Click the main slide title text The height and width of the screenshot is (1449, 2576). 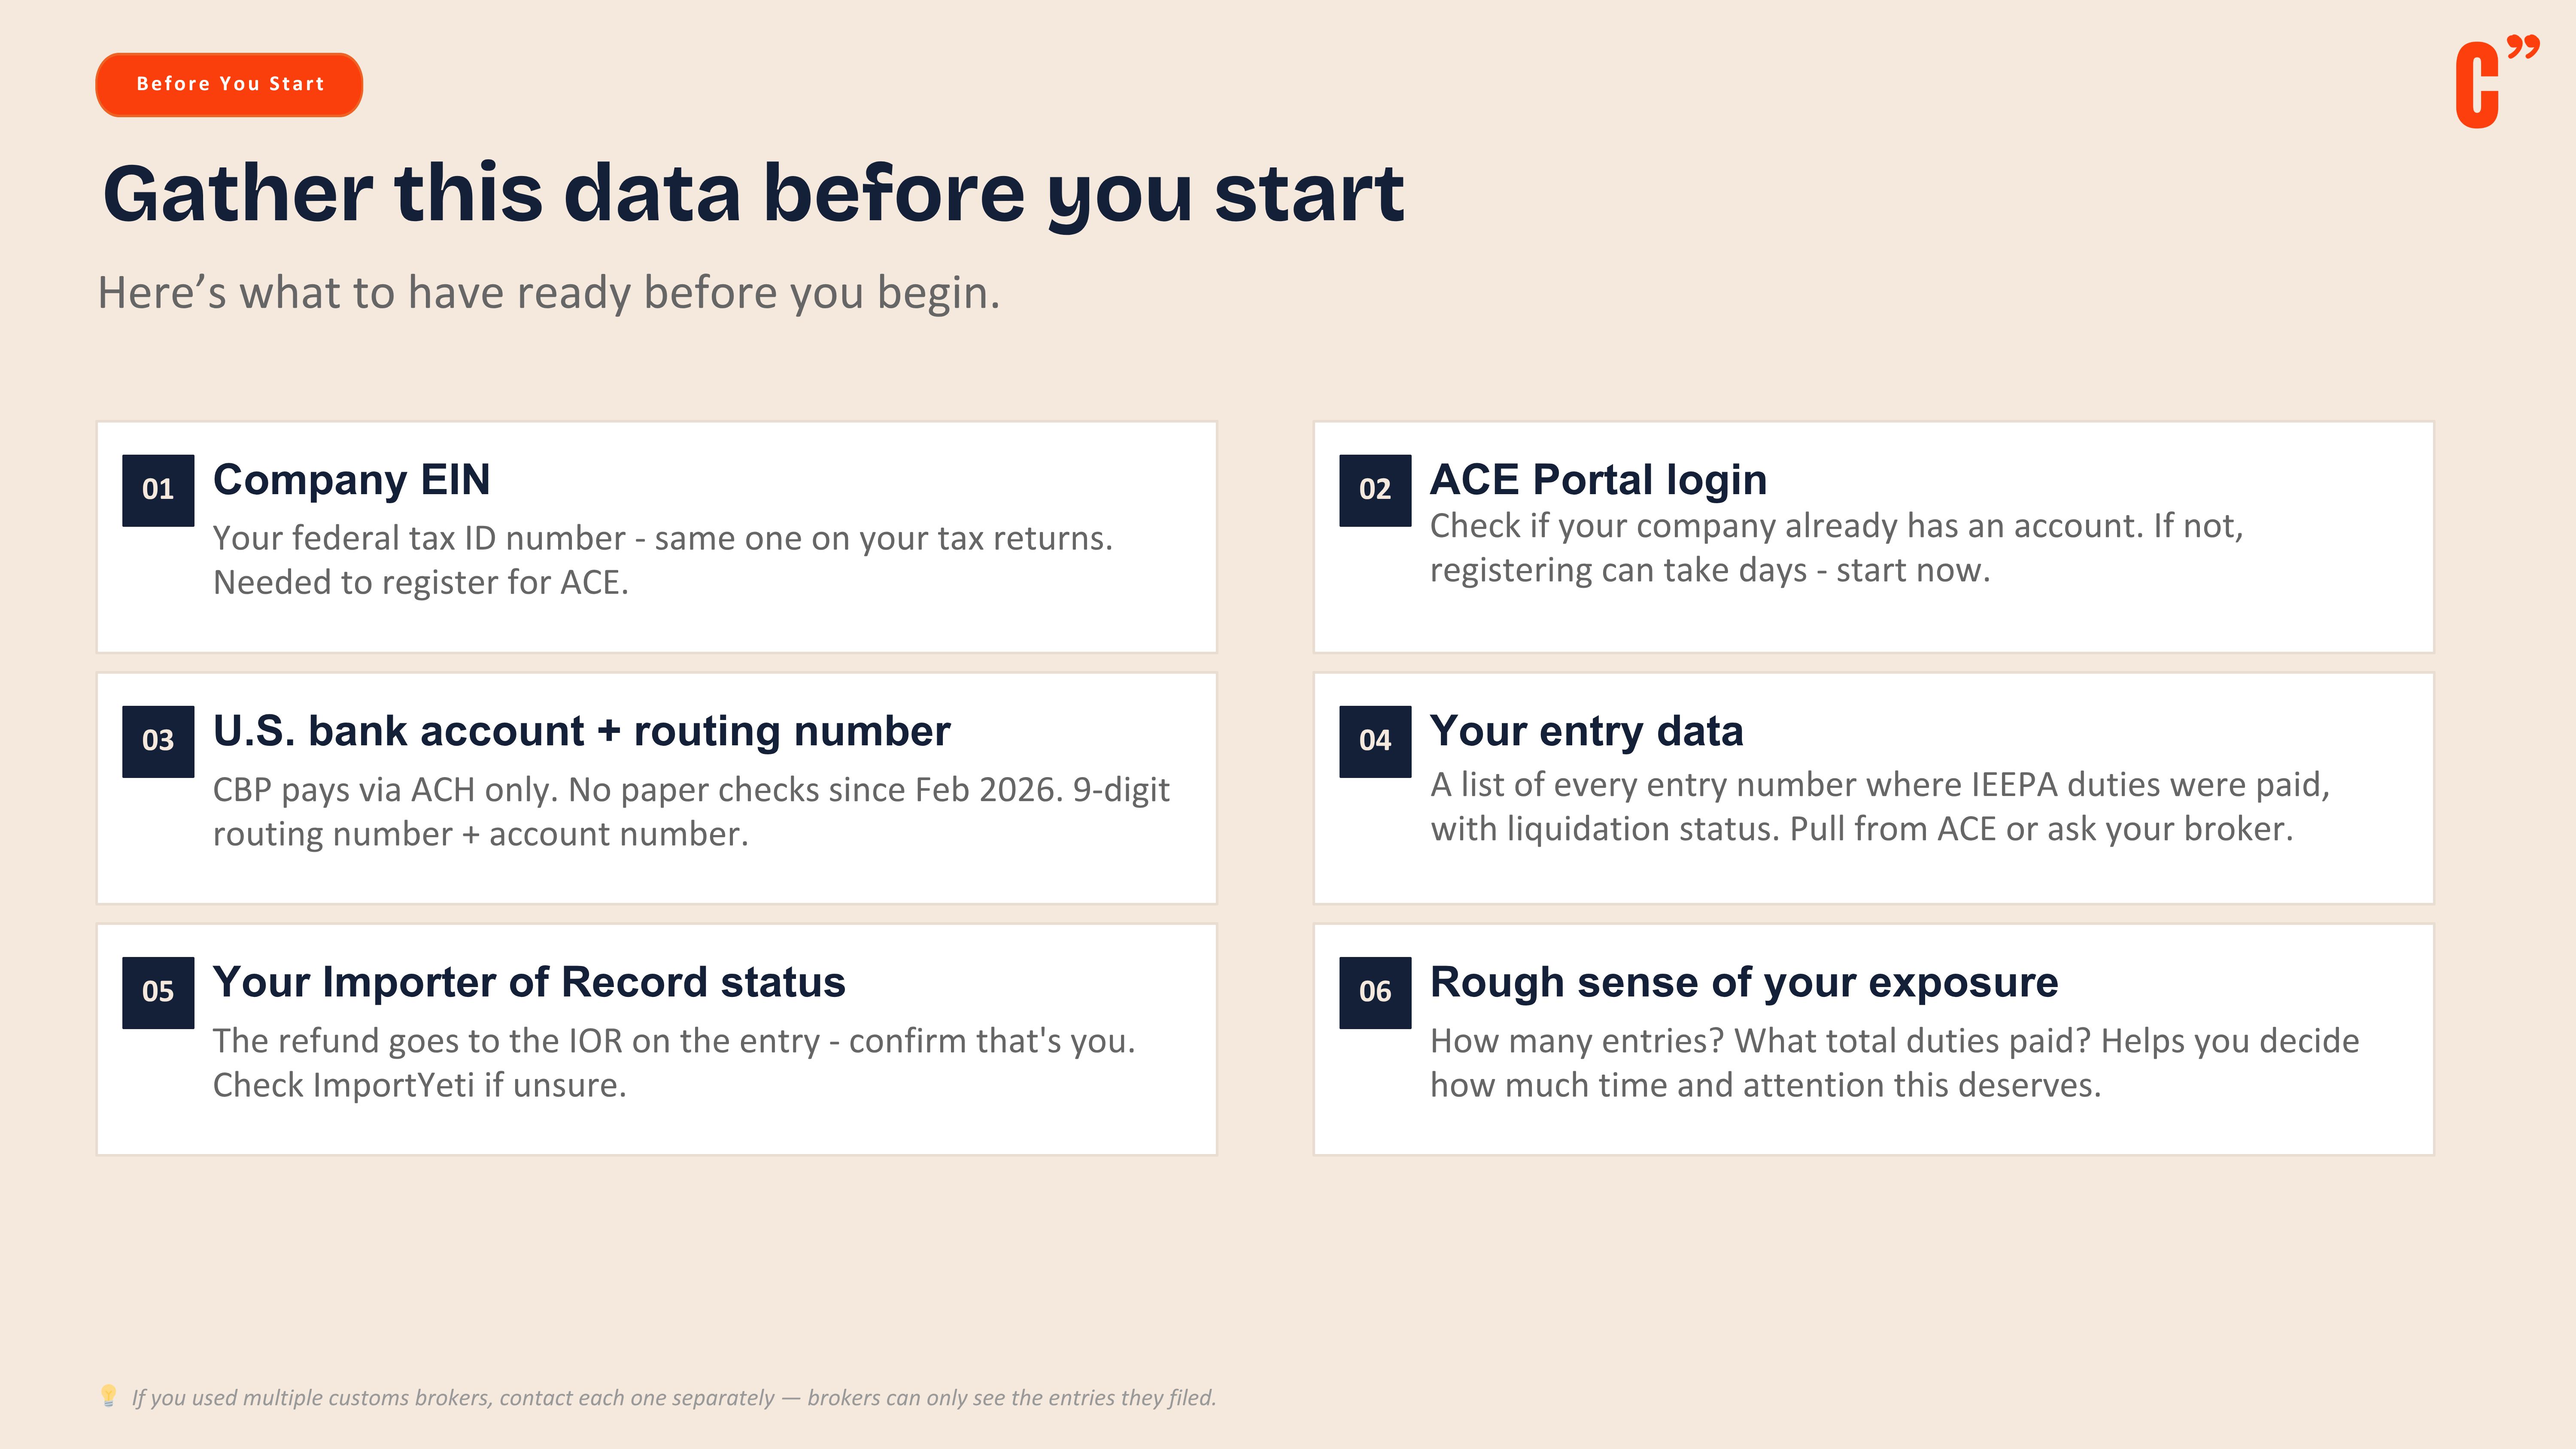(753, 194)
